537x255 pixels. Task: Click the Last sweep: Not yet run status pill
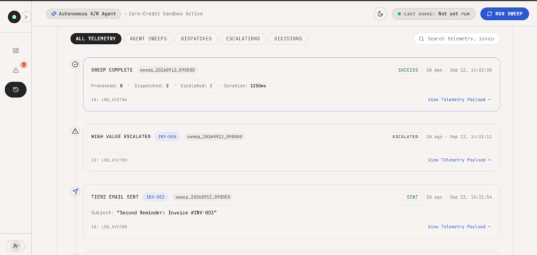point(434,14)
